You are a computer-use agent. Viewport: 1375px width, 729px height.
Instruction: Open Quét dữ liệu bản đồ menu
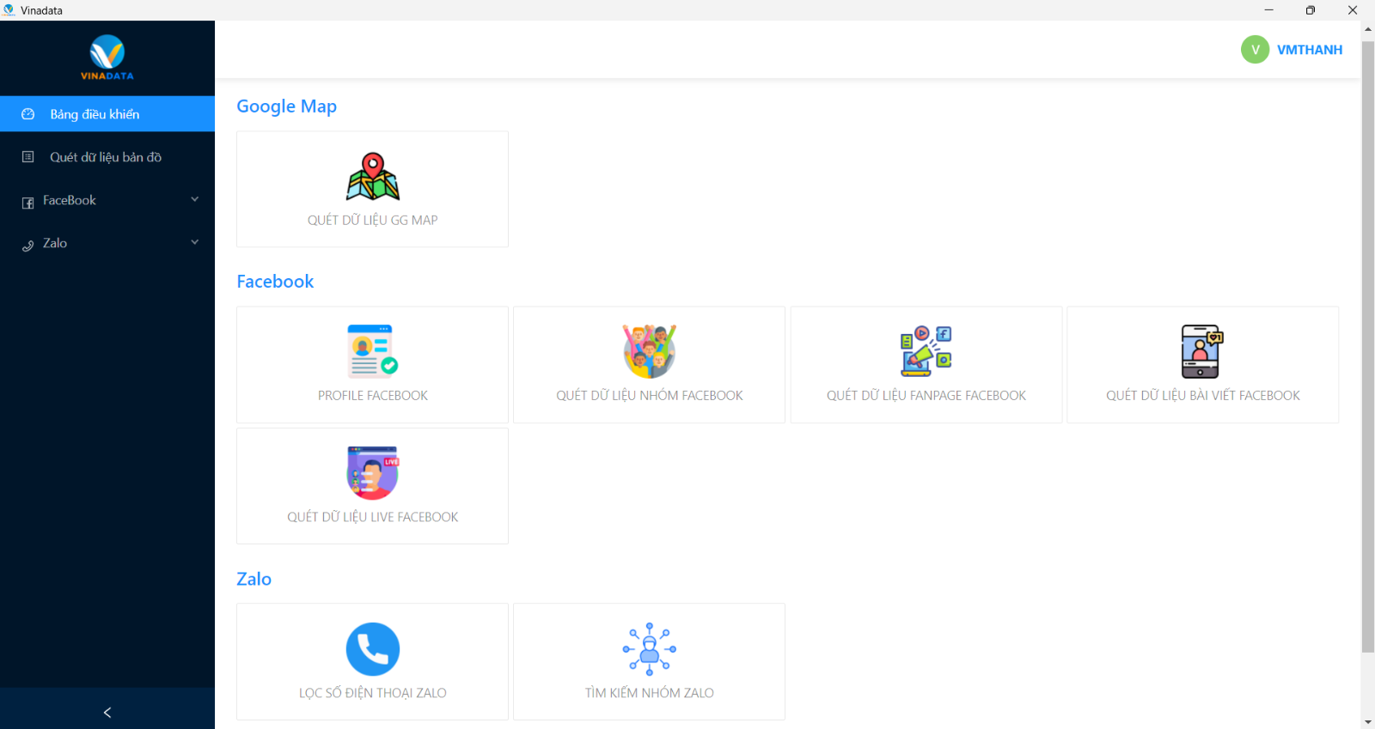point(107,157)
